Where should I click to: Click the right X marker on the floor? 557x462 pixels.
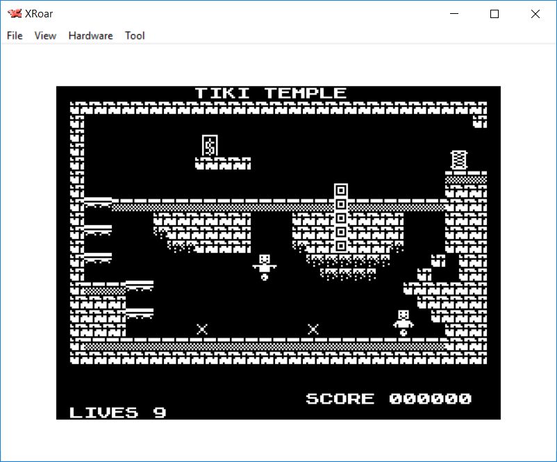tap(313, 329)
